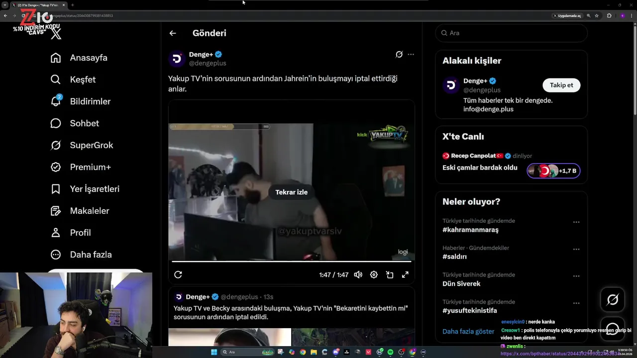Go back with the arrow beside Gönderi
The width and height of the screenshot is (637, 358).
(173, 33)
